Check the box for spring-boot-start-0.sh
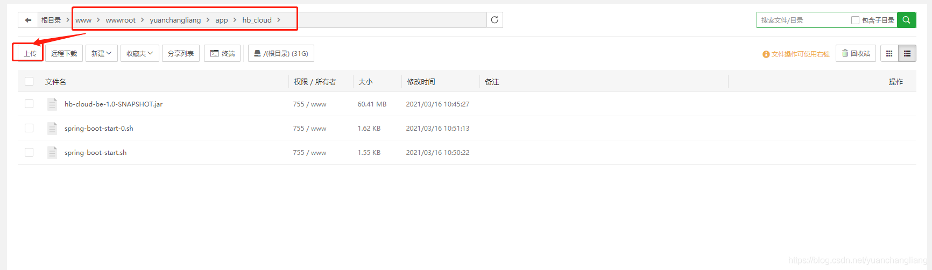Screen dimensions: 932x270 (x=29, y=128)
